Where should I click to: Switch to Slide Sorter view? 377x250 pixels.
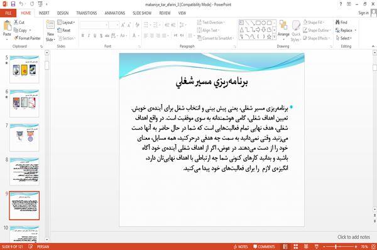click(296, 247)
